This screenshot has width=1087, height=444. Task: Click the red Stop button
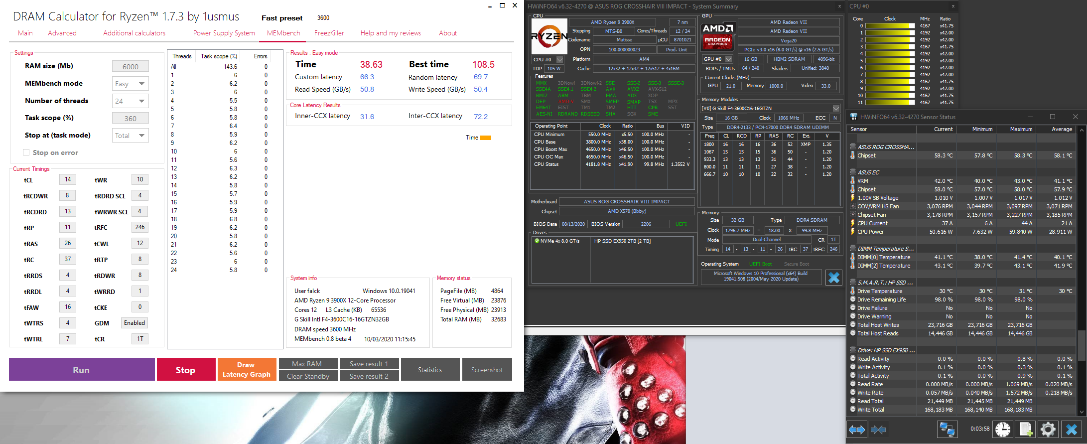[186, 370]
